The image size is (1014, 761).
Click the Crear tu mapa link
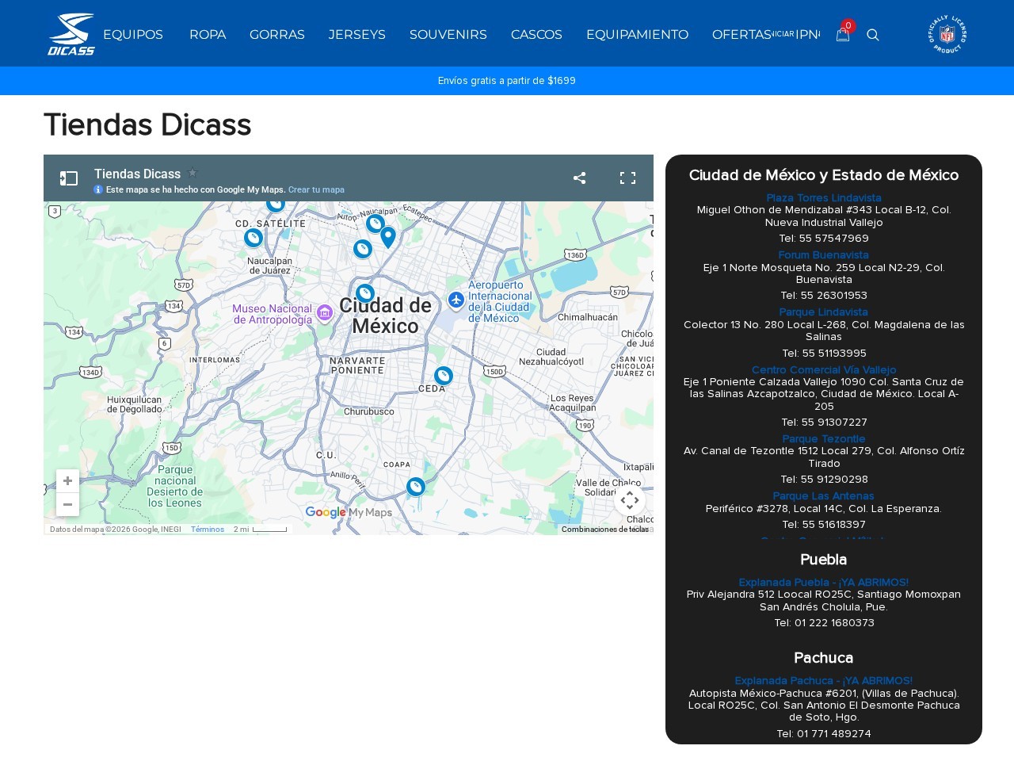(315, 189)
